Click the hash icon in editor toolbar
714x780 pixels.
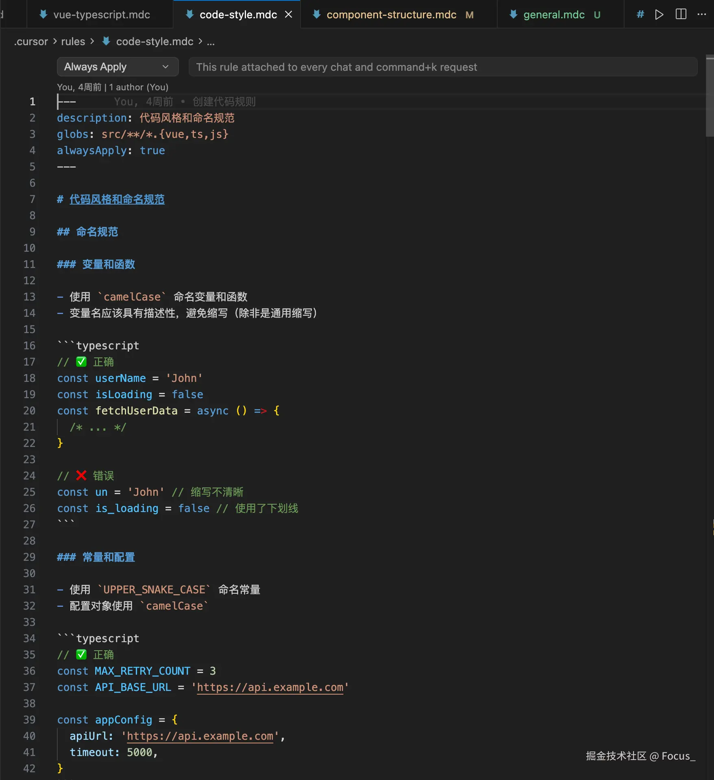pyautogui.click(x=640, y=15)
